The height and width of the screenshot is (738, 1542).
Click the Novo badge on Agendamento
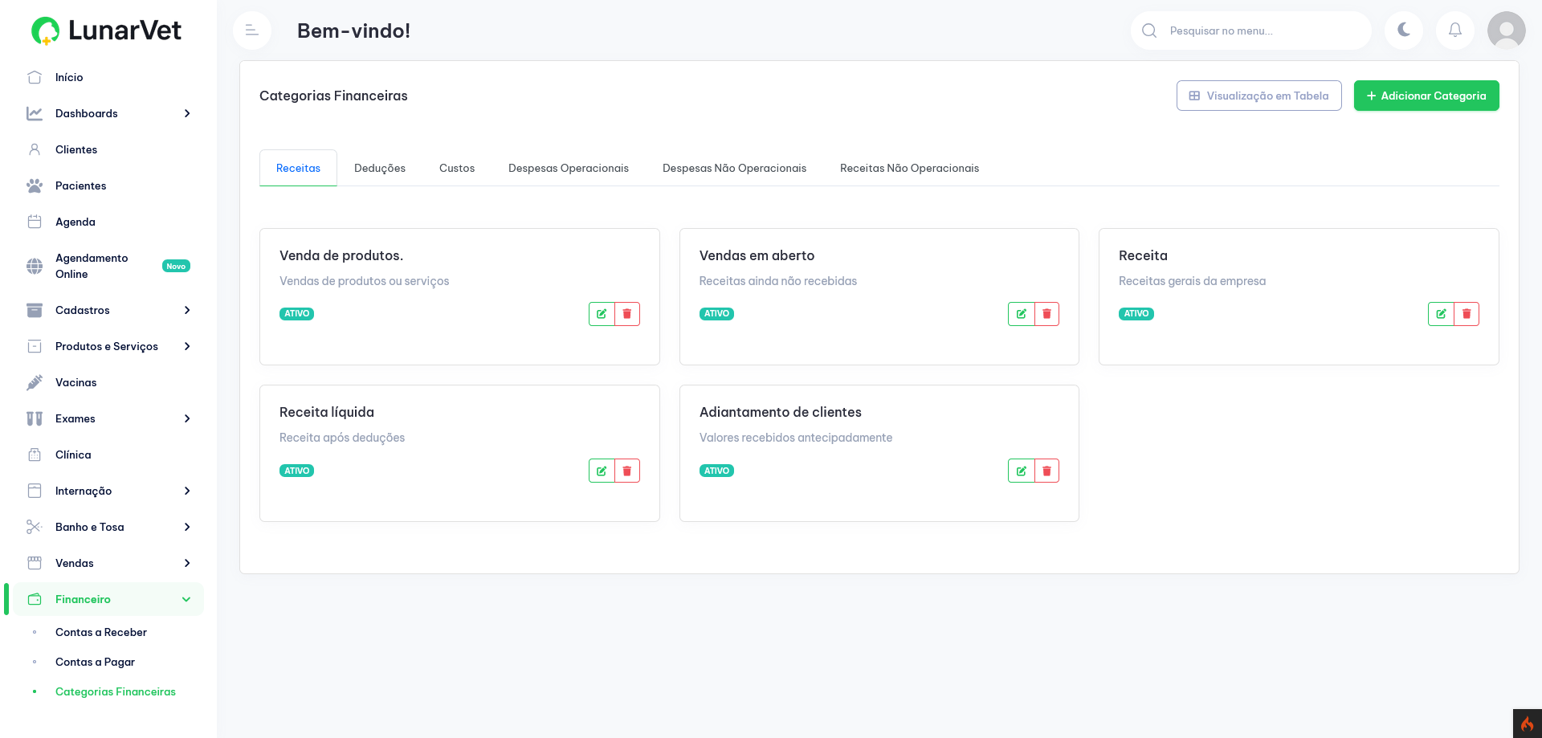tap(176, 266)
